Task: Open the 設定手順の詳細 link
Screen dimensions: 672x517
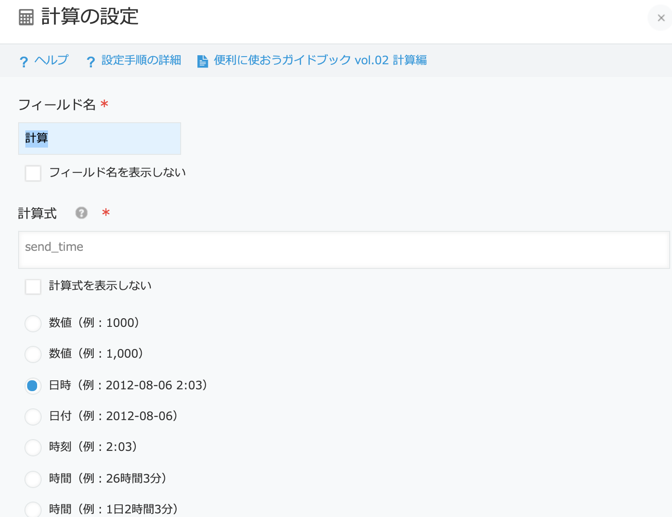Action: (141, 60)
